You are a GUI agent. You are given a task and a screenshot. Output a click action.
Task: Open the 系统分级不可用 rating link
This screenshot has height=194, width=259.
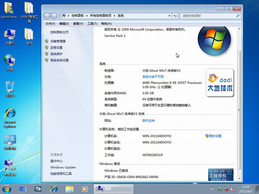coord(153,76)
